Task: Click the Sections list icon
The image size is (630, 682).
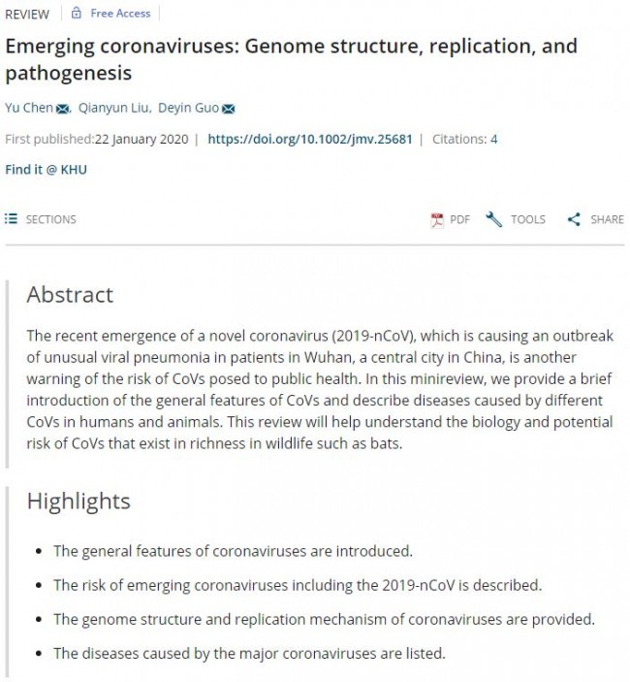Action: tap(12, 219)
